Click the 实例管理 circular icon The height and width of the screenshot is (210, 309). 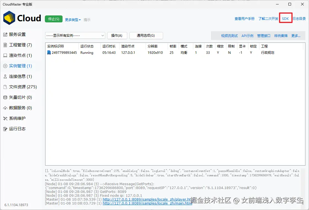pos(5,66)
